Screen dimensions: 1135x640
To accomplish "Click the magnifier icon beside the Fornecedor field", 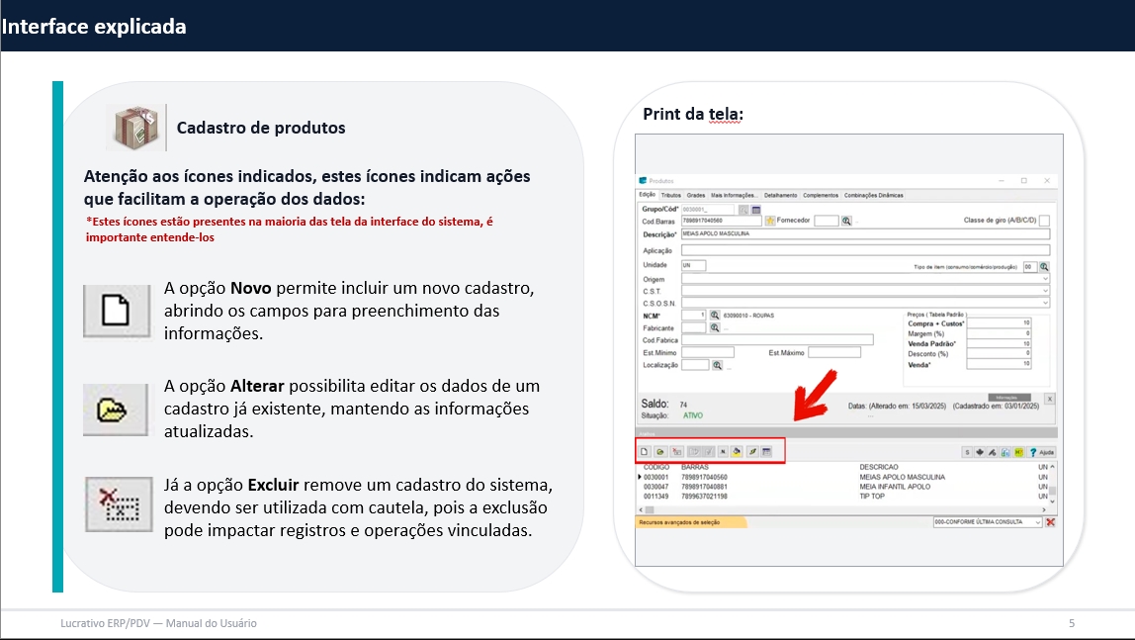I will click(846, 221).
